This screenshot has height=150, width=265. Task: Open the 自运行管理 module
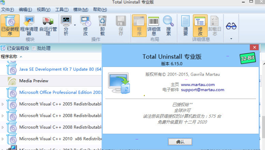pyautogui.click(x=48, y=26)
